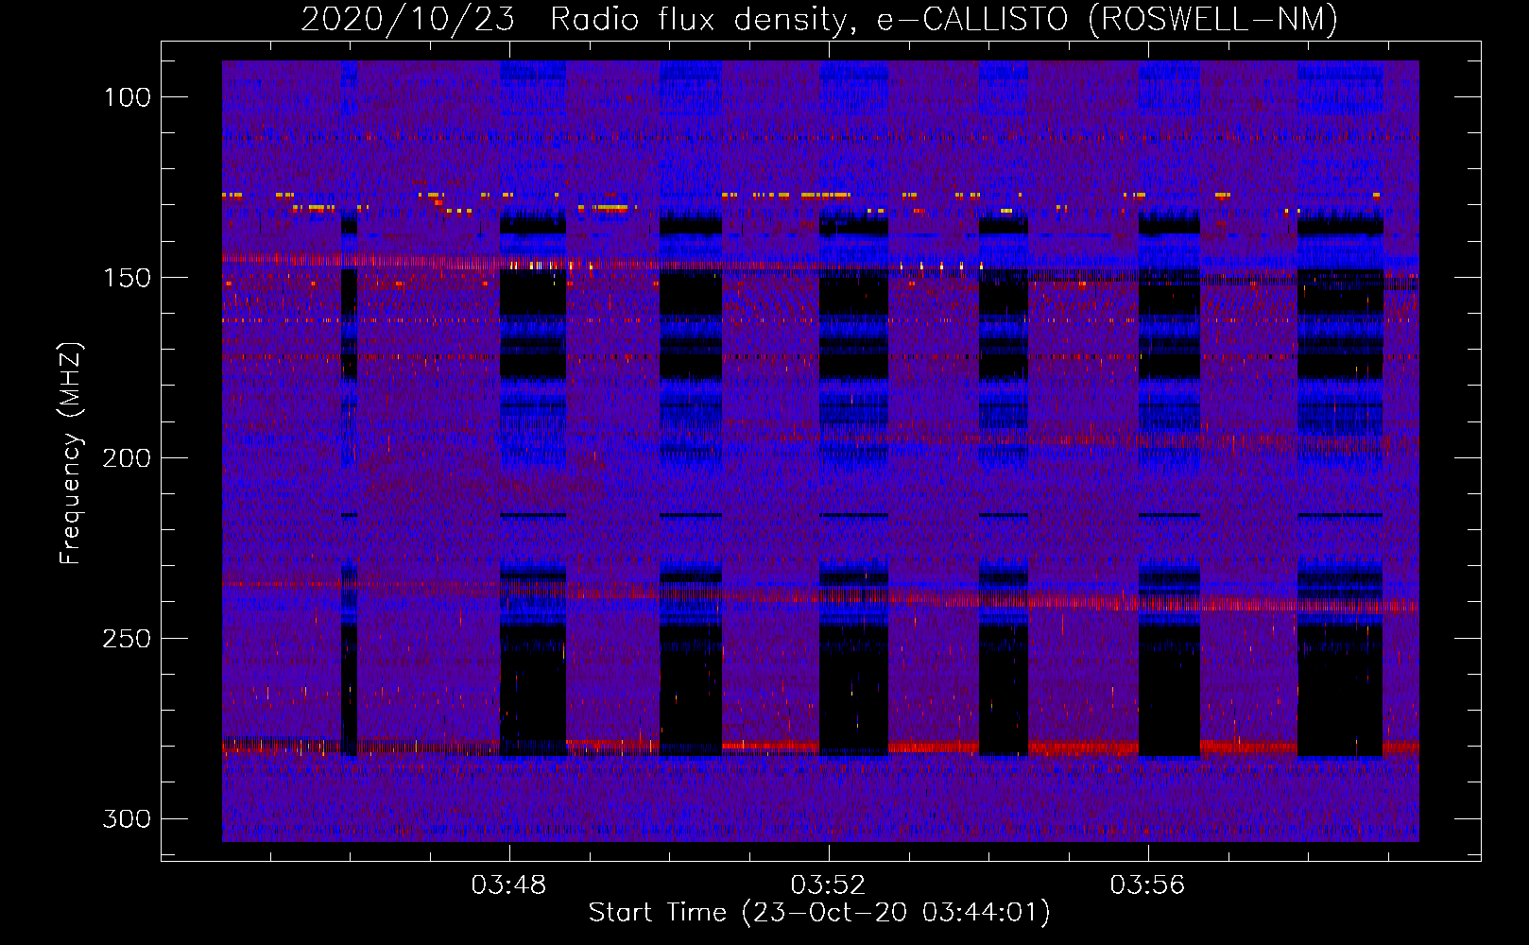Click the 250 frequency tick label
Viewport: 1529px width, 945px height.
point(127,639)
